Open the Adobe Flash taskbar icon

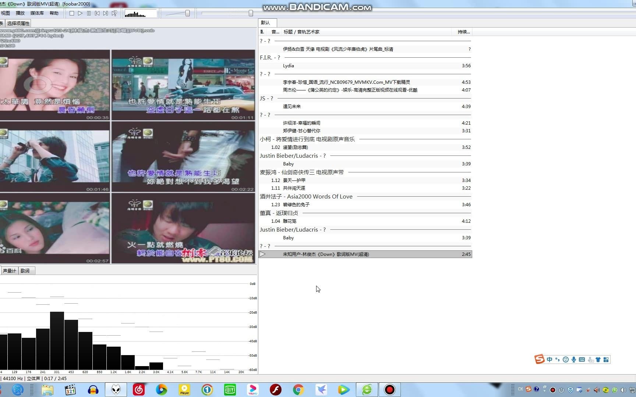tap(276, 390)
